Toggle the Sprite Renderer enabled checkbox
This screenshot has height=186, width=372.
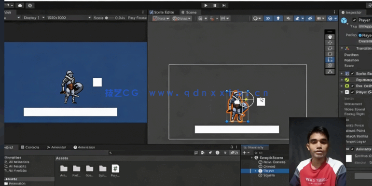352,73
